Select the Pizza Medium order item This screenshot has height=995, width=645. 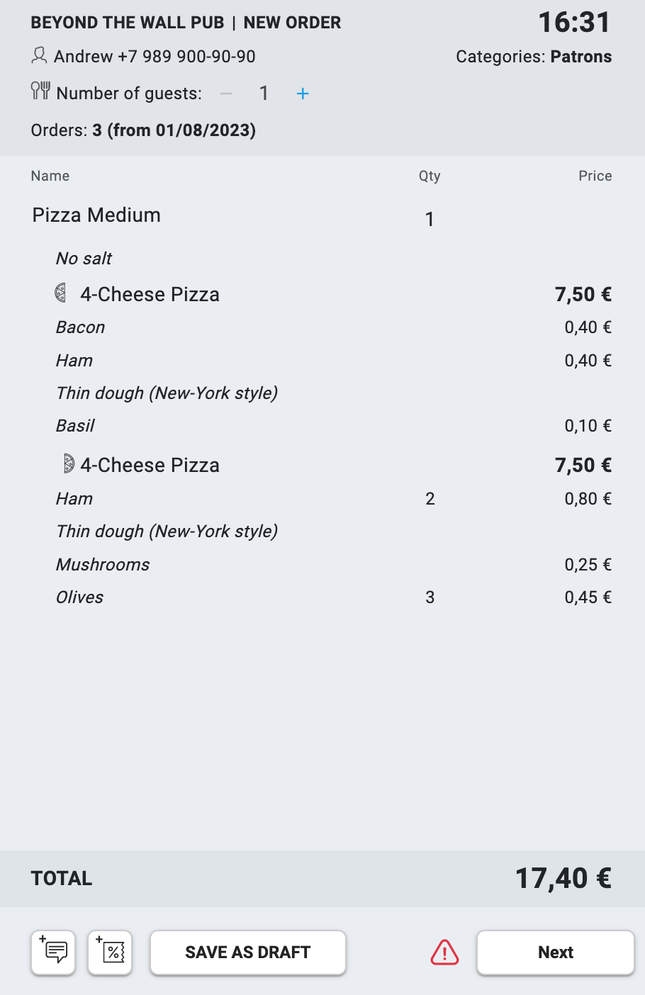tap(96, 215)
